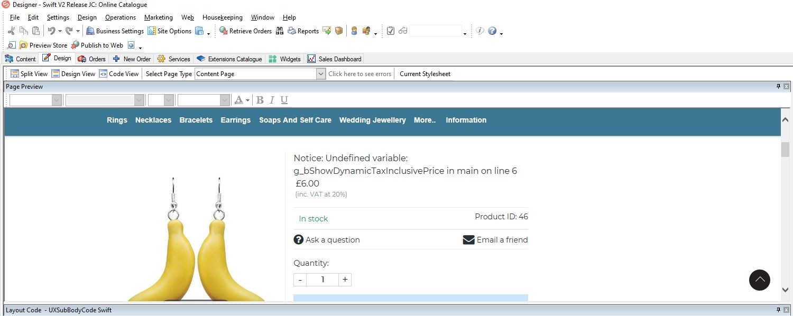Click the Publish to Web icon
Screen dimensions: 793x316
tap(75, 45)
